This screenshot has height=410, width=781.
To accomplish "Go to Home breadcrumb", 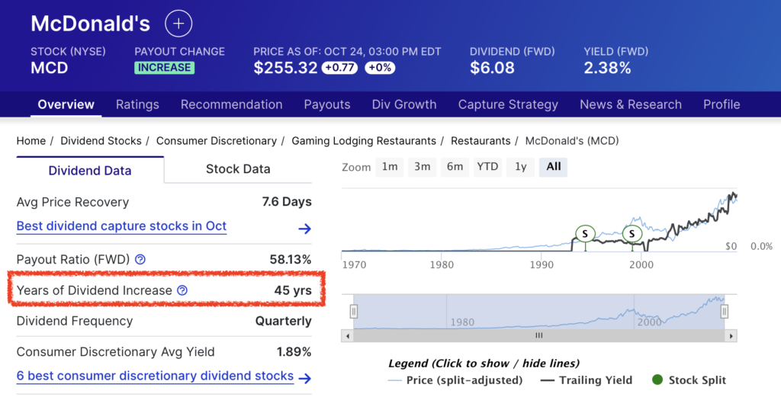I will point(31,141).
